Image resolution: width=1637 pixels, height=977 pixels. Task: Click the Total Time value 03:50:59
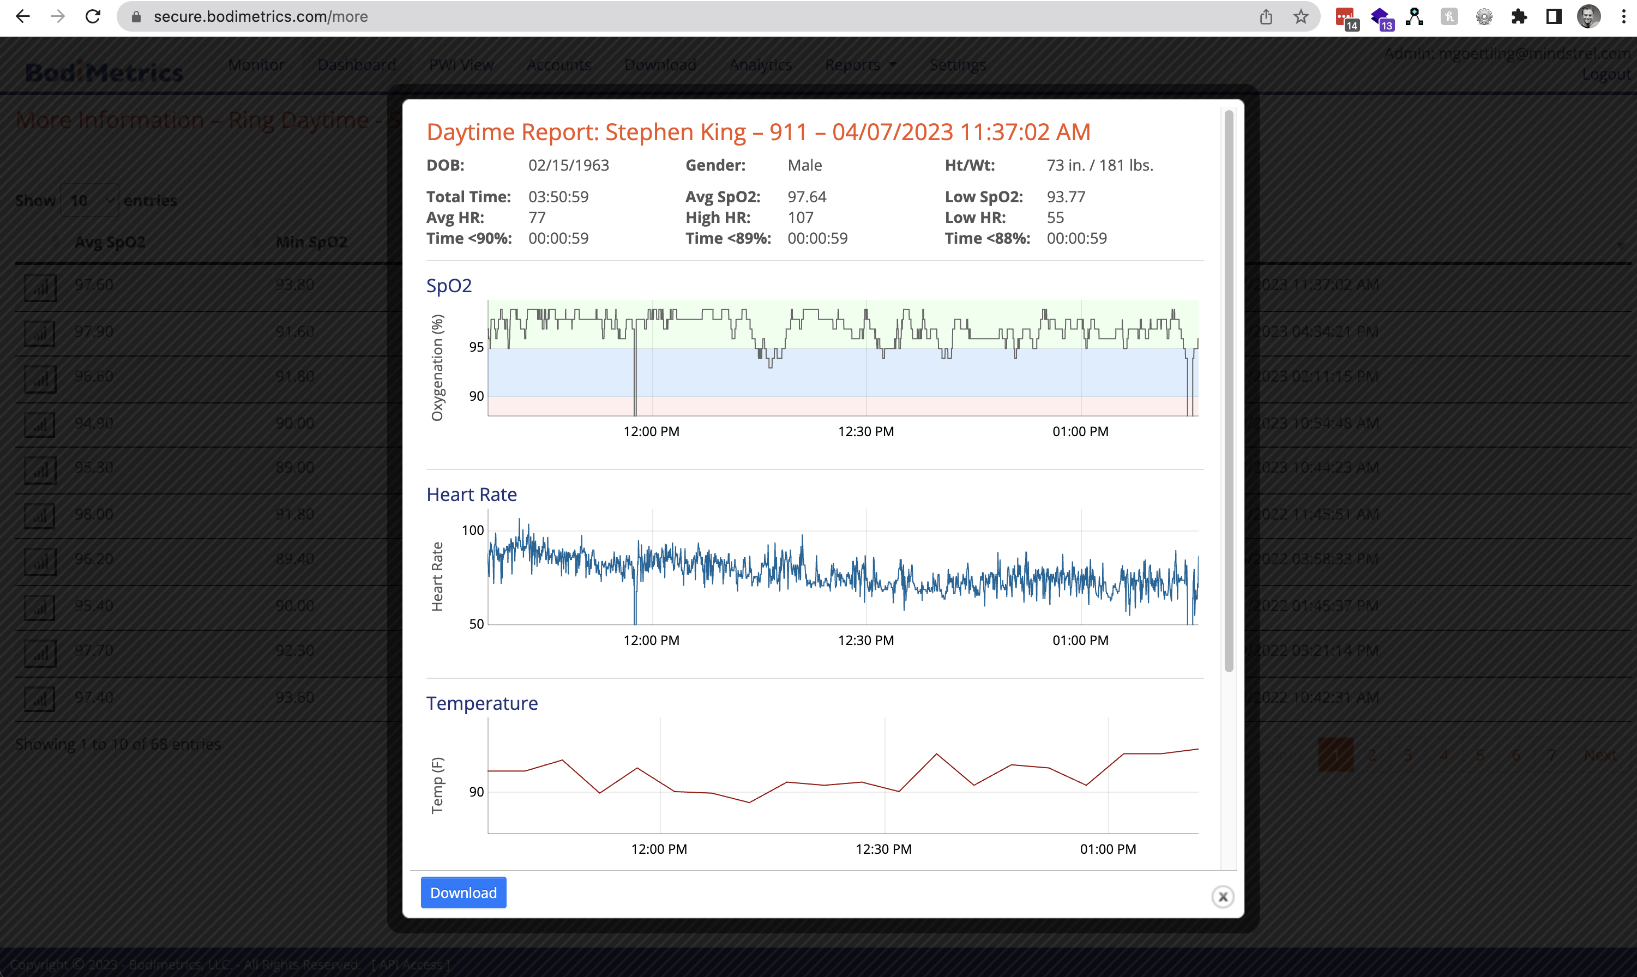pos(558,196)
